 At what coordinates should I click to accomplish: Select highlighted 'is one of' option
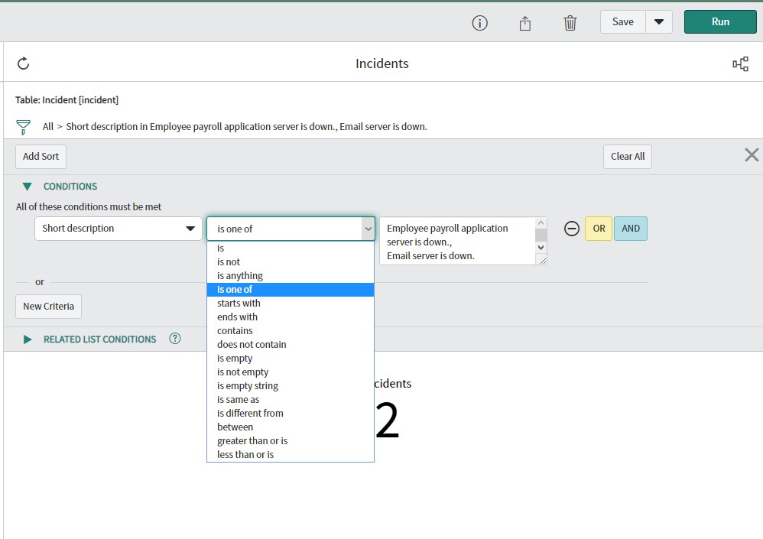coord(291,290)
